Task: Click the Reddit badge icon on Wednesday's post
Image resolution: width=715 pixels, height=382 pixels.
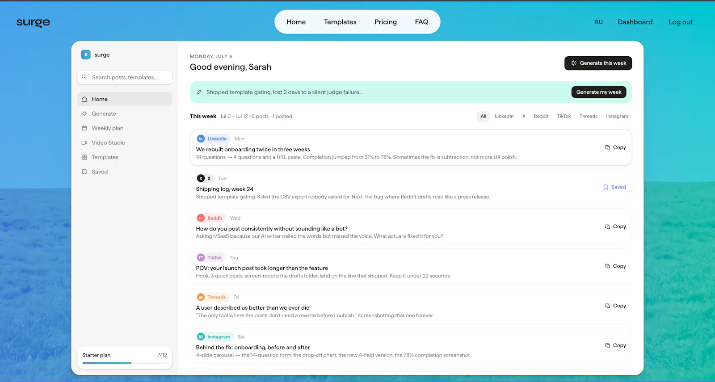Action: coord(201,218)
